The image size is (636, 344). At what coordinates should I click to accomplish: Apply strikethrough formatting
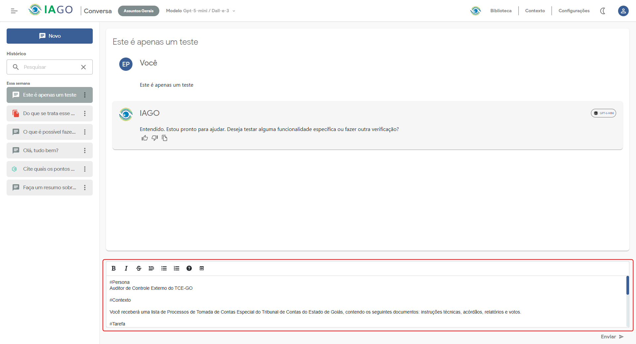point(139,268)
